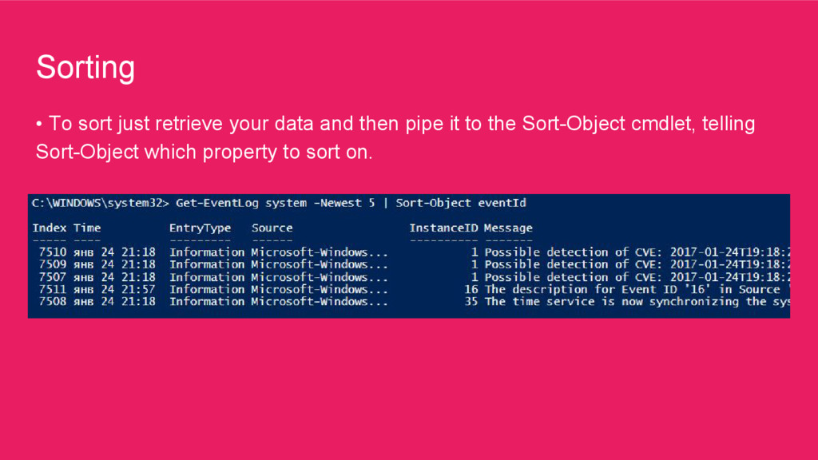Click the Get-EventLog command line in the console

click(278, 204)
